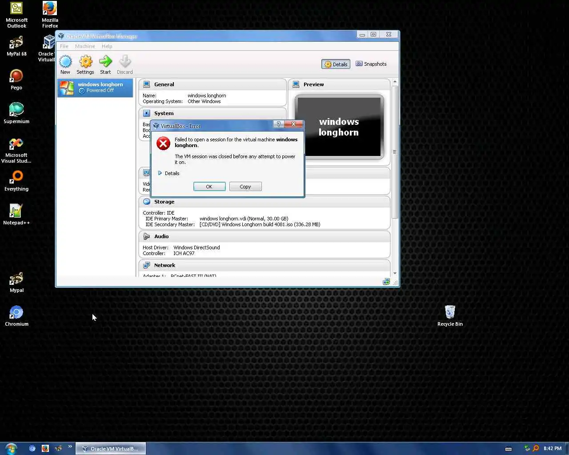Image resolution: width=569 pixels, height=455 pixels.
Task: Open the Recycle Bin
Action: (450, 316)
